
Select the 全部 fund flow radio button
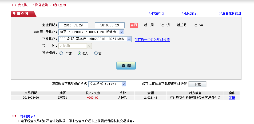(61, 53)
